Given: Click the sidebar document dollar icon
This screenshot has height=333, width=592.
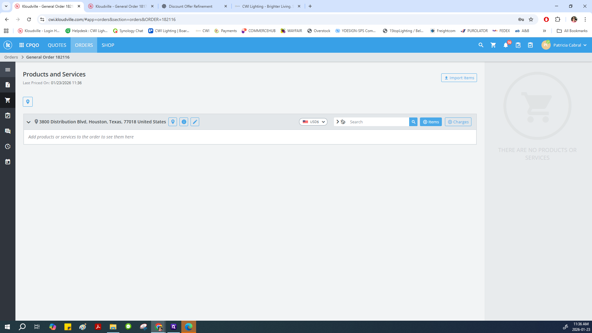Looking at the screenshot, I should [x=8, y=85].
